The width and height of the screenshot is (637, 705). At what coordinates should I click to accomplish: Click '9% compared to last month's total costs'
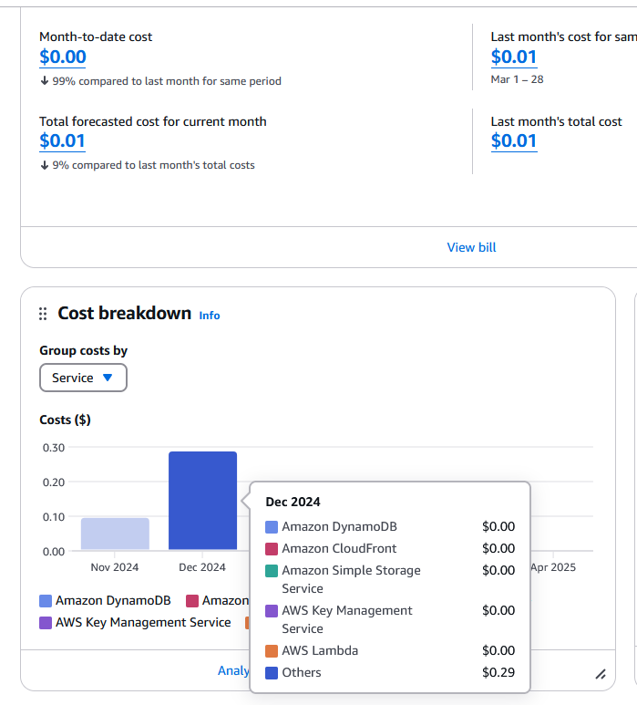pos(153,165)
